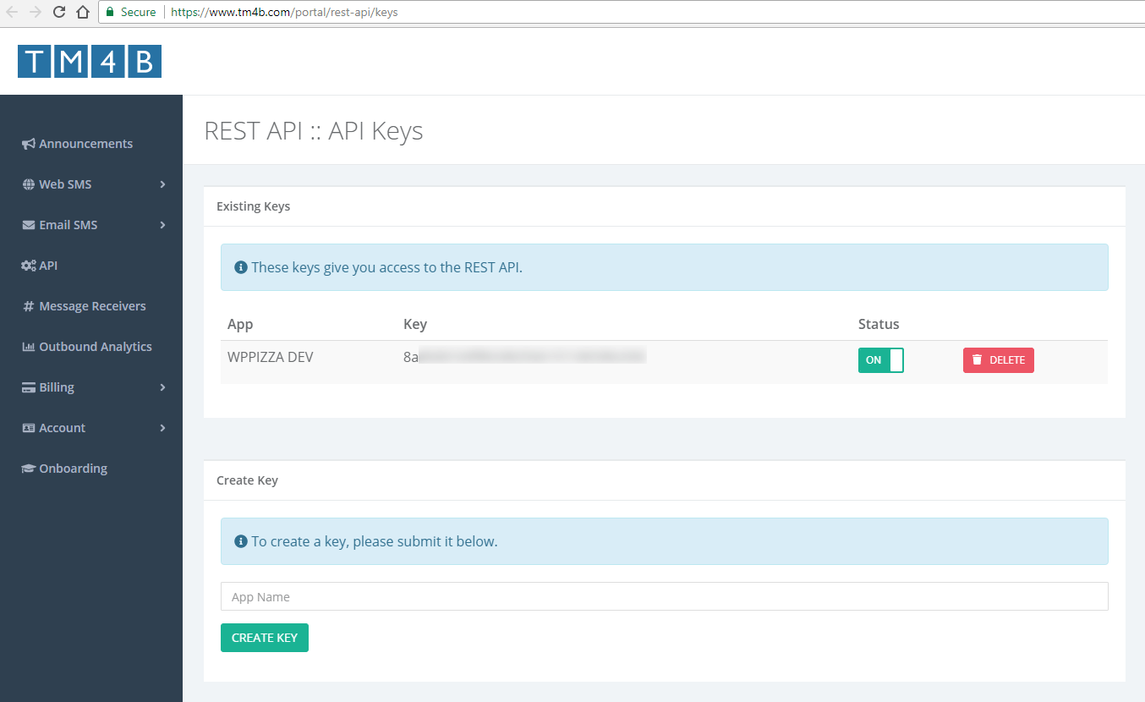Expand the Account submenu chevron

click(162, 428)
